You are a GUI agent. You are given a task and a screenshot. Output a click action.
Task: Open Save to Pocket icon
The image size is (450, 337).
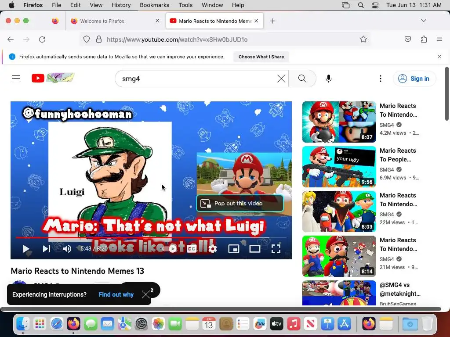[408, 39]
